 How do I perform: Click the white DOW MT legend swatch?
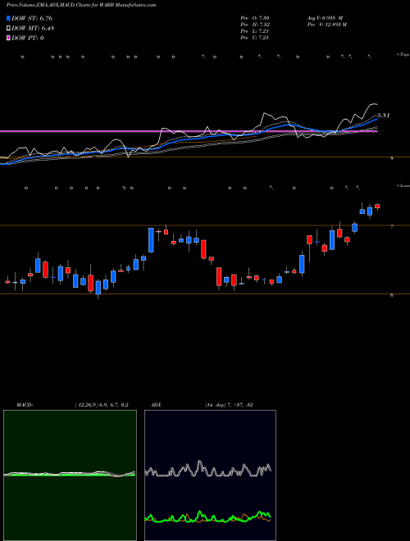(8, 29)
